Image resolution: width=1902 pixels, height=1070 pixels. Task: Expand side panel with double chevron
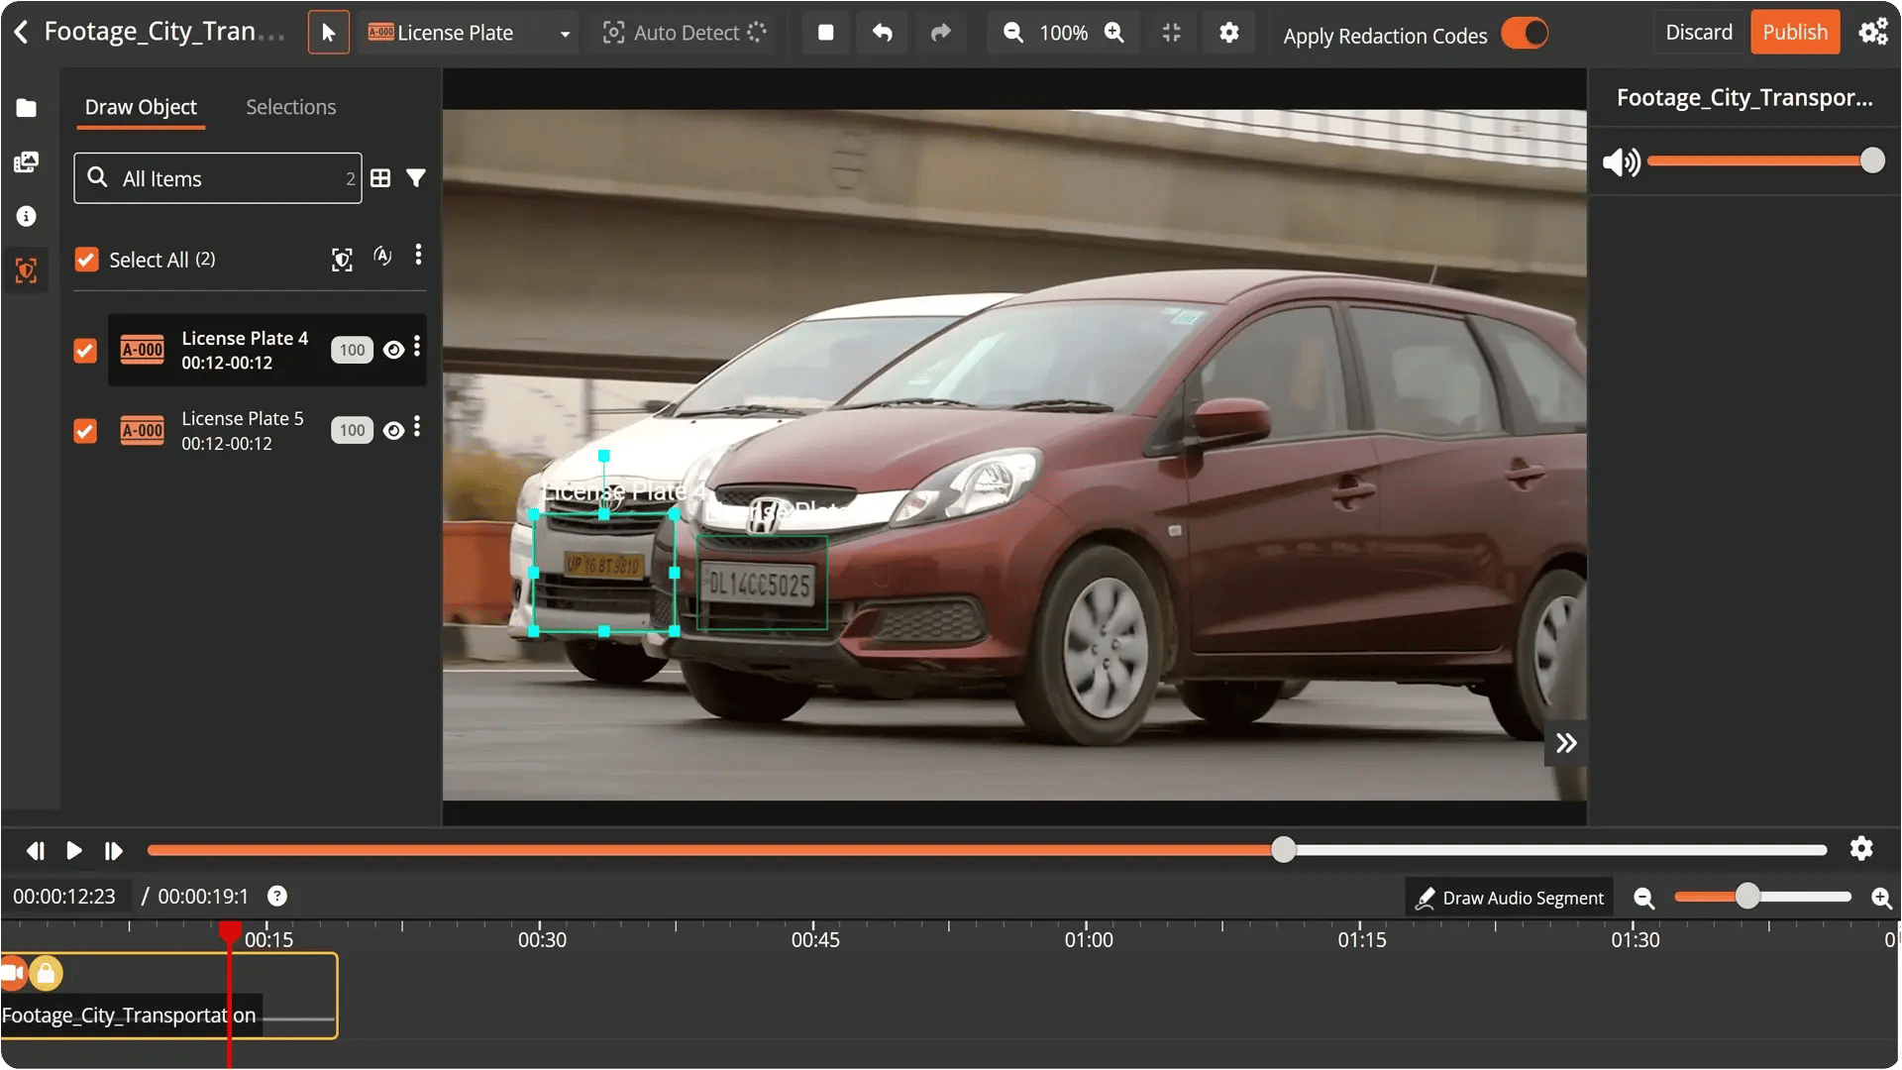(1566, 744)
